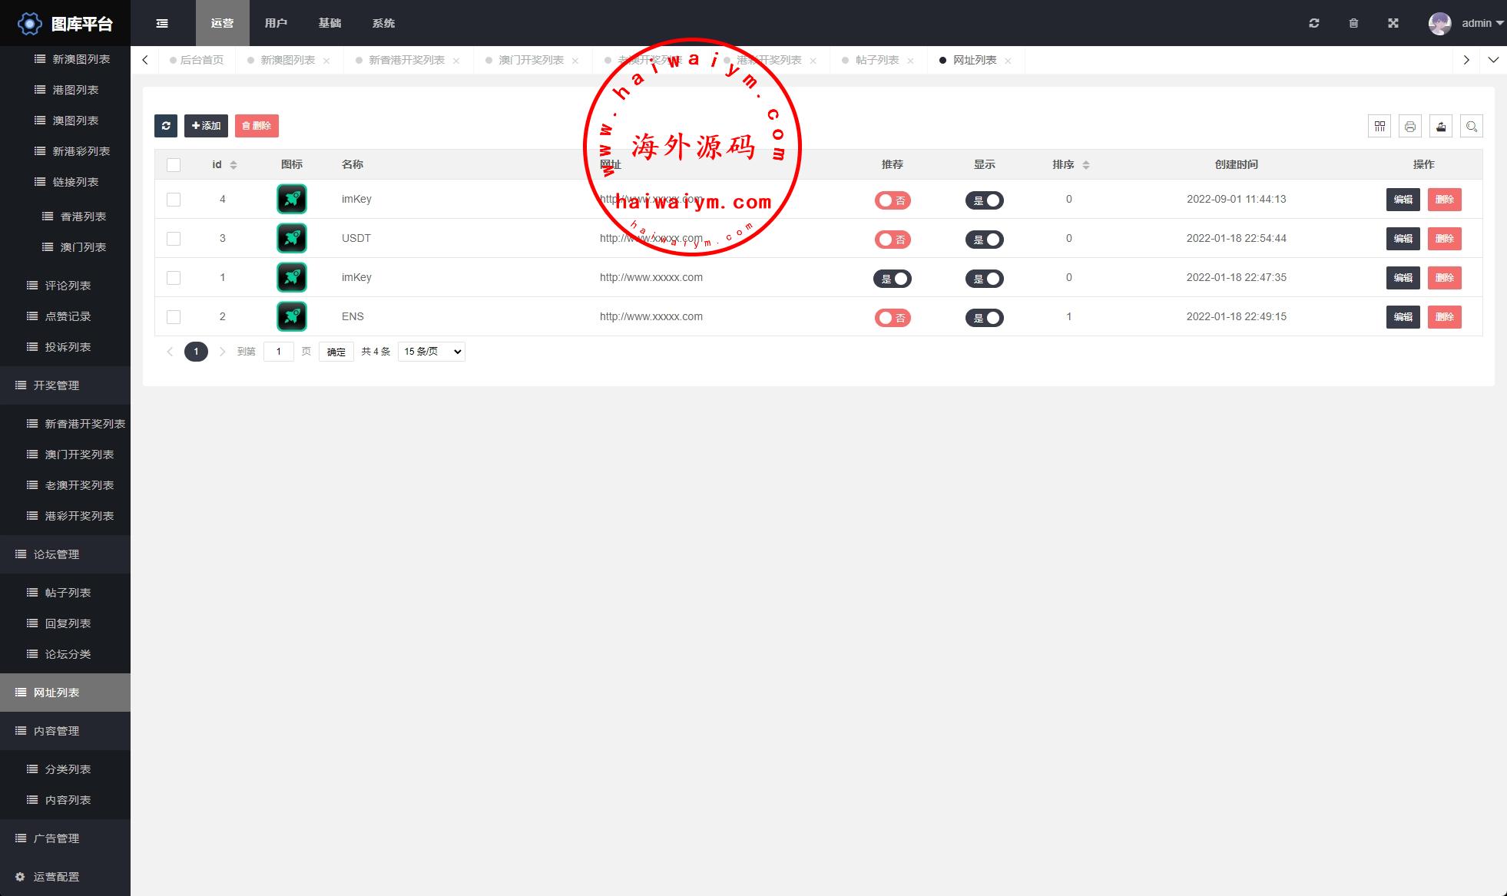Click the refresh table icon button
The height and width of the screenshot is (896, 1507).
pos(166,126)
